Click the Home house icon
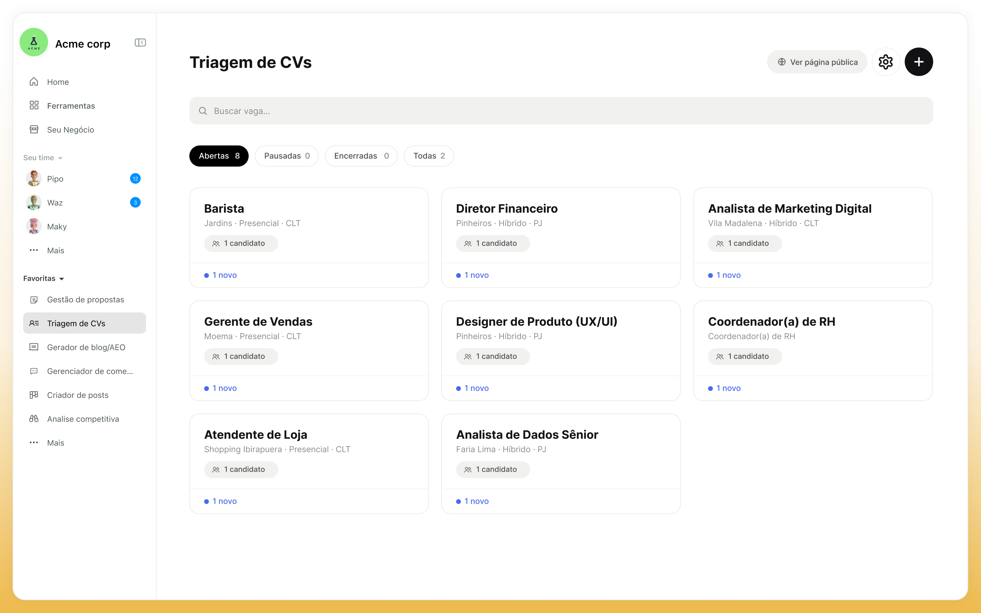Image resolution: width=981 pixels, height=613 pixels. [x=34, y=82]
